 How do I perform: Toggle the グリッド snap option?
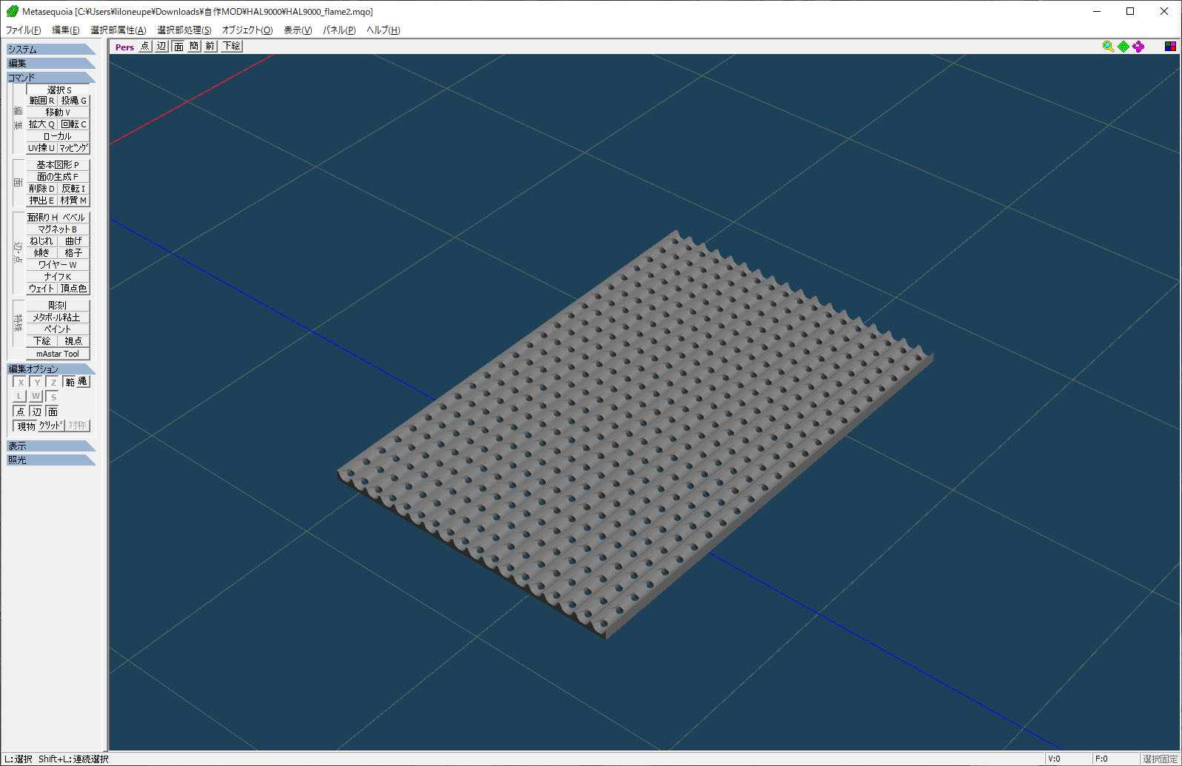coord(50,426)
